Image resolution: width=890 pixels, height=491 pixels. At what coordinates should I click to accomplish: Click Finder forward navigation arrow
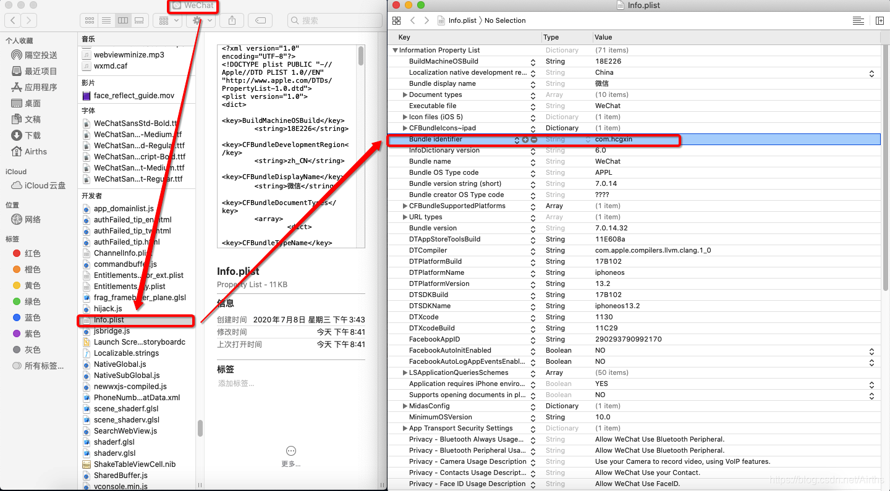(x=29, y=20)
